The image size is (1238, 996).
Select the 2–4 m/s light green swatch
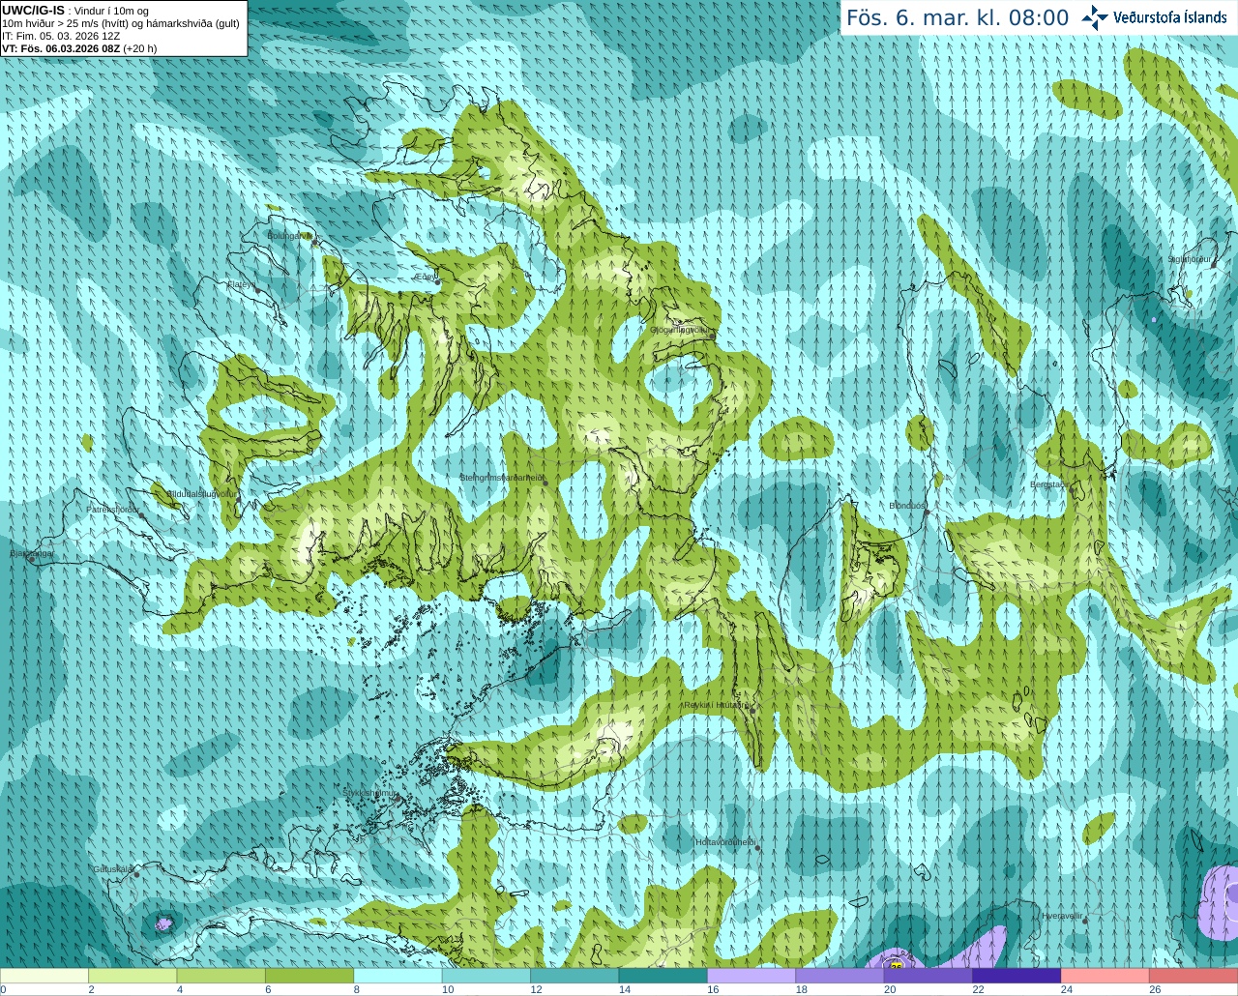133,976
